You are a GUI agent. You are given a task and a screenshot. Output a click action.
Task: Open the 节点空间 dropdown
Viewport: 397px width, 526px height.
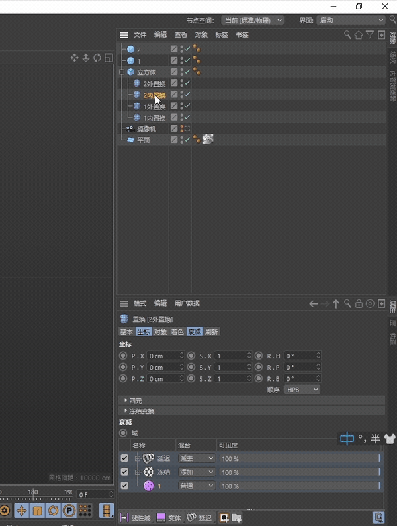tap(253, 20)
